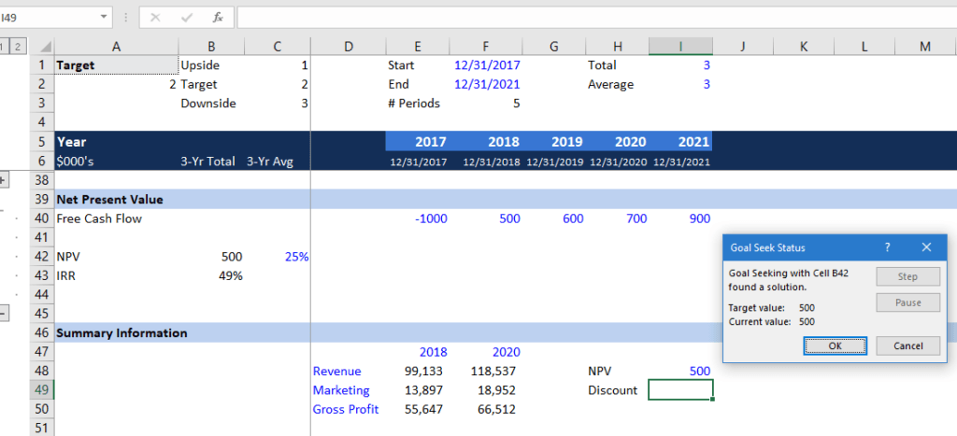This screenshot has width=957, height=436.
Task: Click the Insert Function fx icon
Action: click(217, 17)
